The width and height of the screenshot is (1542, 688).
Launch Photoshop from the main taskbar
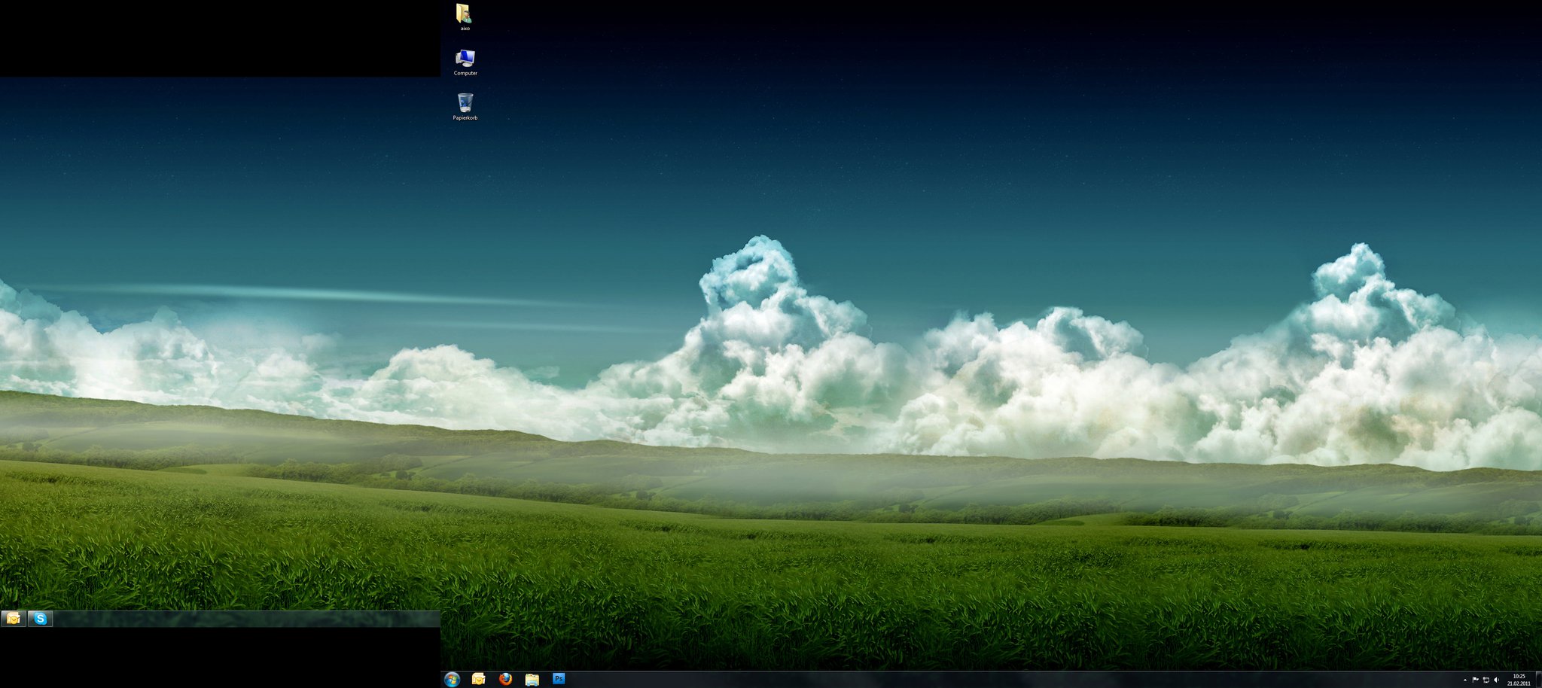click(x=559, y=679)
